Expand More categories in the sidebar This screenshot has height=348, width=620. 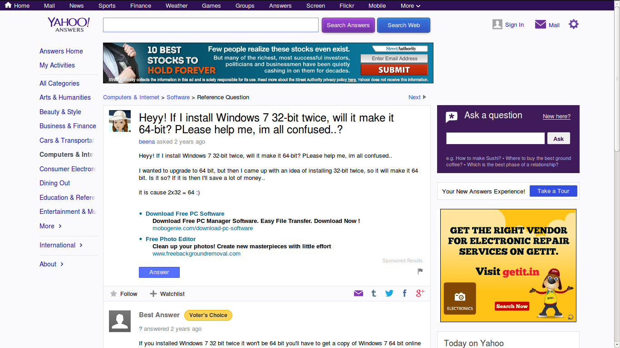(50, 226)
